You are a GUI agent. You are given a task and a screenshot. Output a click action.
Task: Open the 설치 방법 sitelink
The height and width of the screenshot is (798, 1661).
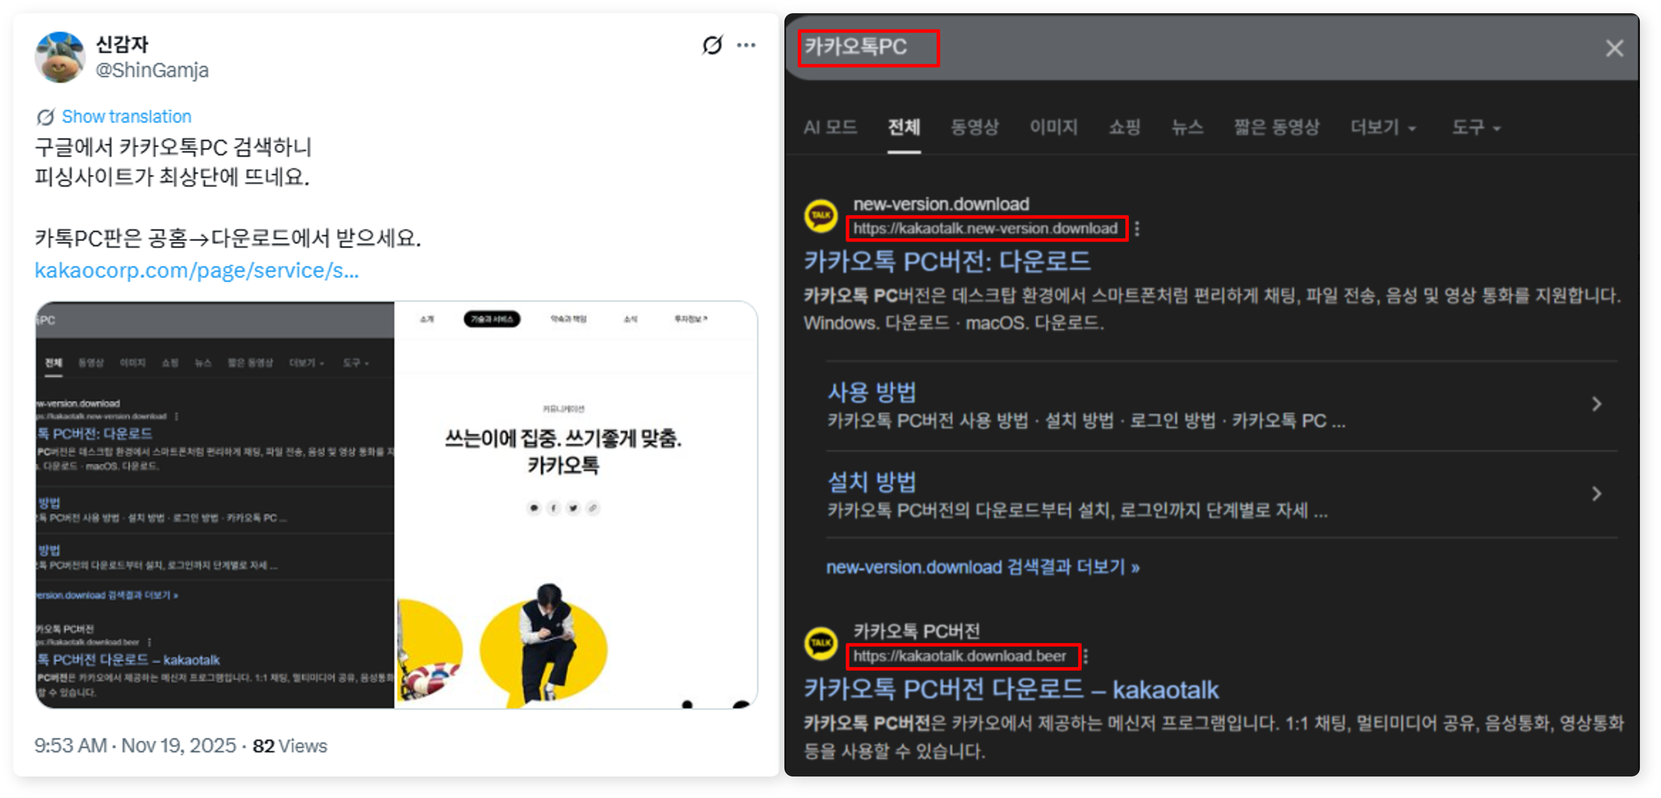[872, 482]
